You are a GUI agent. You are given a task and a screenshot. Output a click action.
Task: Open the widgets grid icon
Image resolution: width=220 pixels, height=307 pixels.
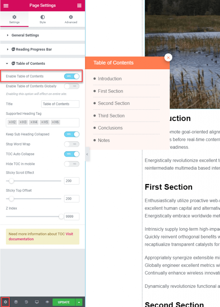click(x=79, y=5)
